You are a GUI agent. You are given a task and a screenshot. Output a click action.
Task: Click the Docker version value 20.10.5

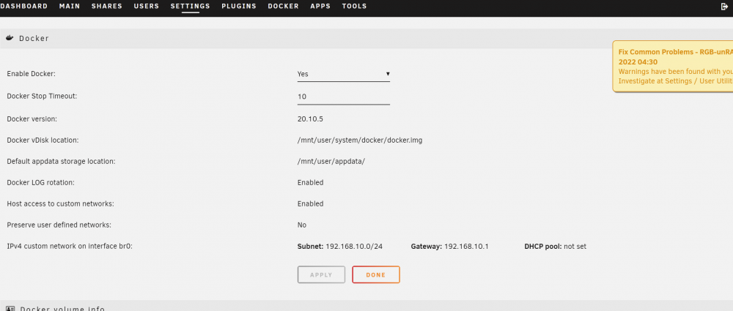[x=310, y=119]
